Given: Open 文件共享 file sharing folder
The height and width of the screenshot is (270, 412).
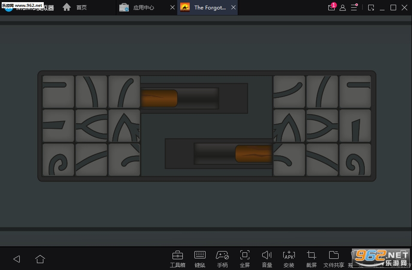Looking at the screenshot, I should pyautogui.click(x=334, y=259).
